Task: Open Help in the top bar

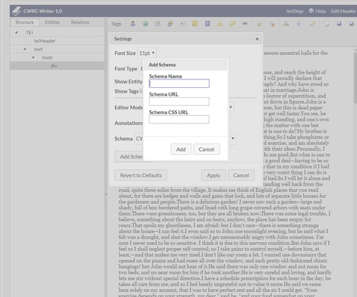Action: click(x=317, y=11)
